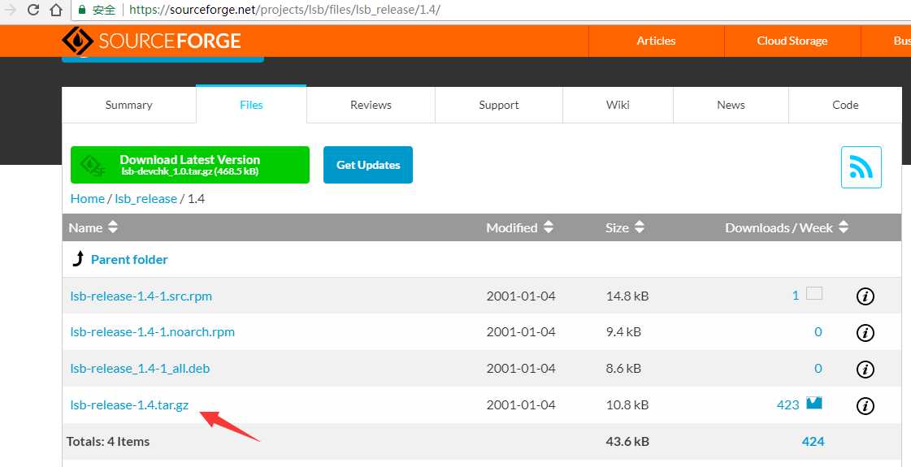
Task: Click the Parent folder up-arrow icon
Action: (78, 259)
